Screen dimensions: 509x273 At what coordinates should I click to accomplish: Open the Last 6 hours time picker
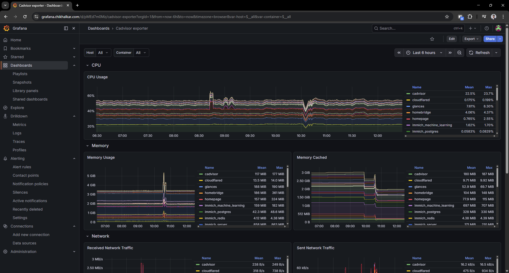pyautogui.click(x=424, y=53)
